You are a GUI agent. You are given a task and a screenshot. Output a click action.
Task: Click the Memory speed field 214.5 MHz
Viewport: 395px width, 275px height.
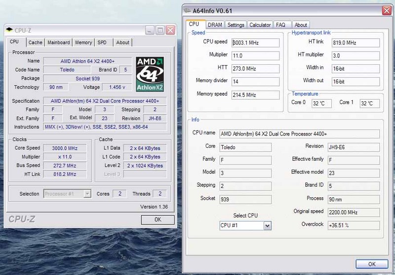[255, 95]
